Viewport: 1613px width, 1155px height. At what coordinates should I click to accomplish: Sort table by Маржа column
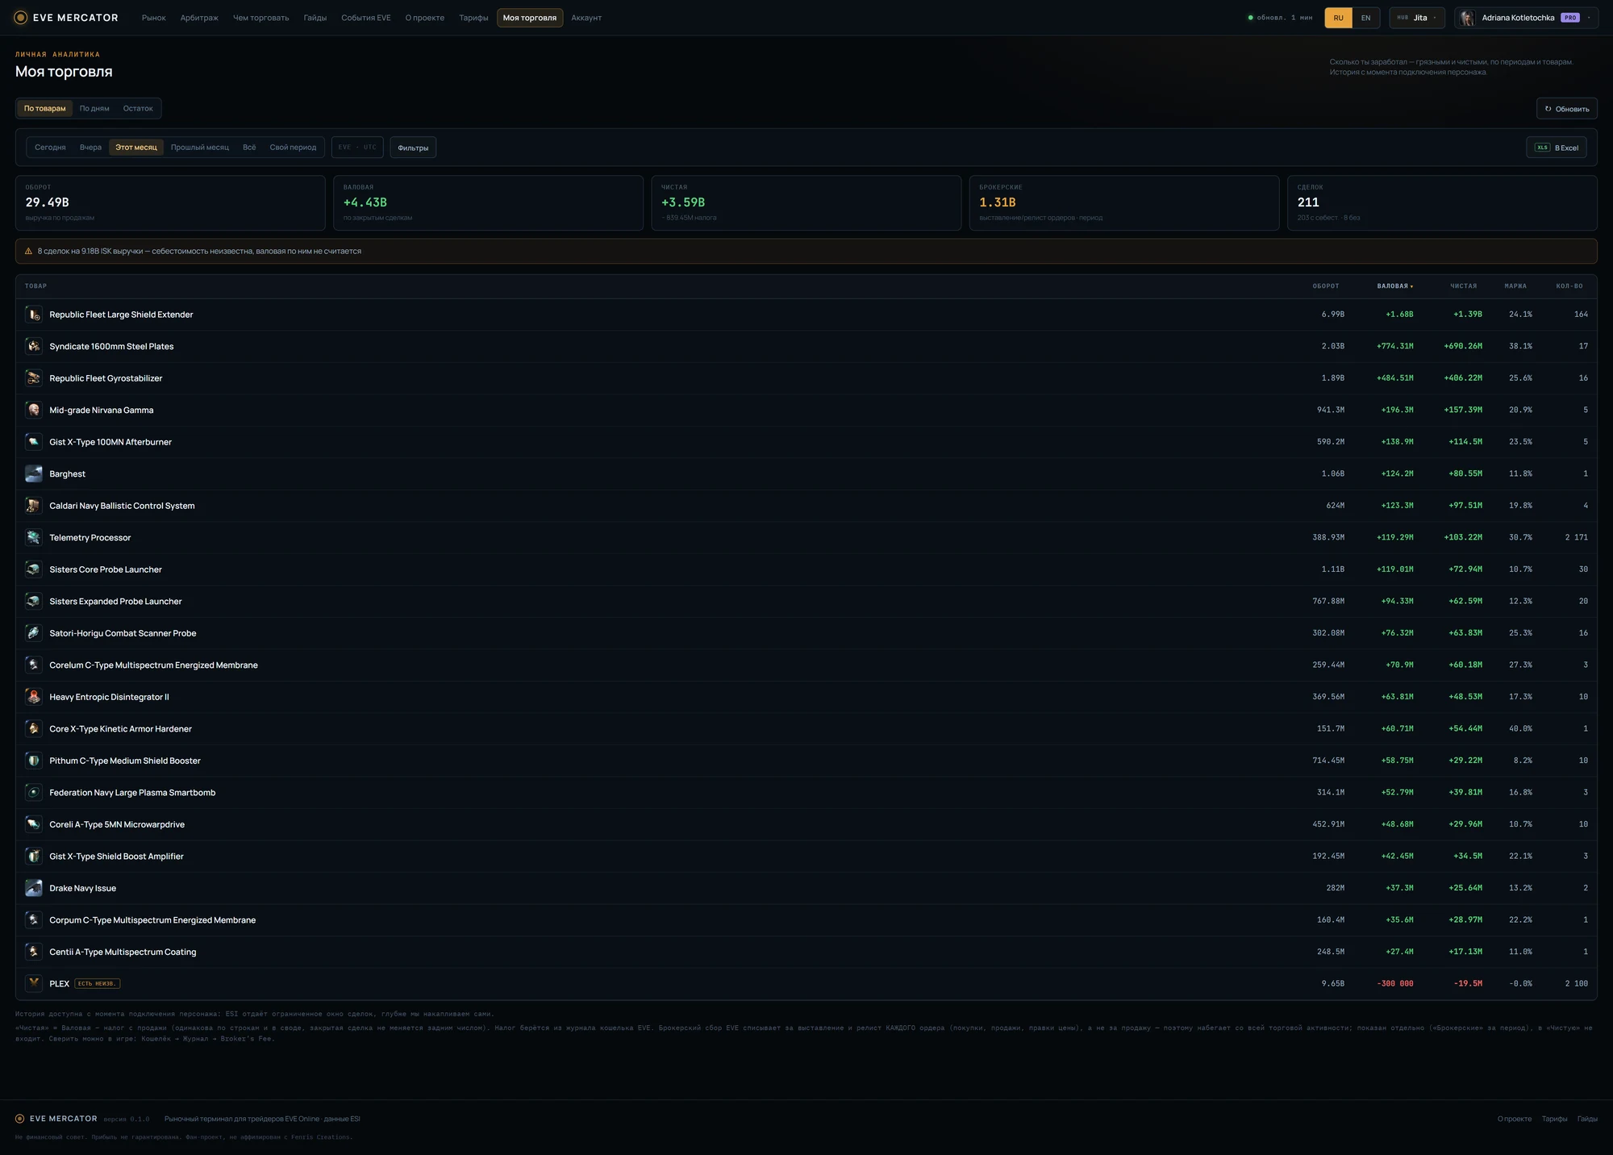(1515, 286)
